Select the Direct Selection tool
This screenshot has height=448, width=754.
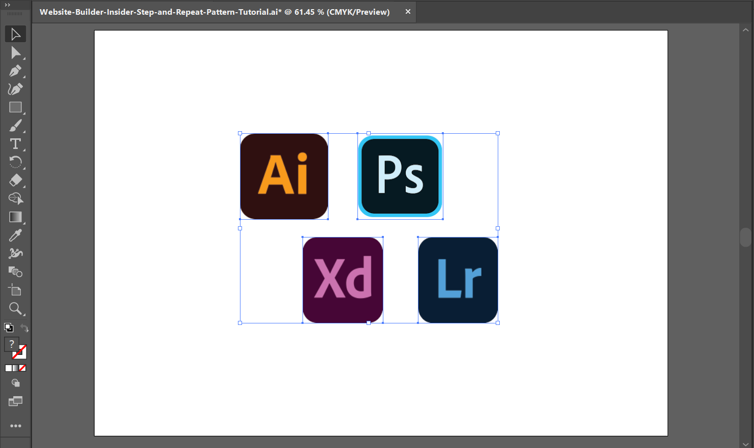(x=15, y=52)
